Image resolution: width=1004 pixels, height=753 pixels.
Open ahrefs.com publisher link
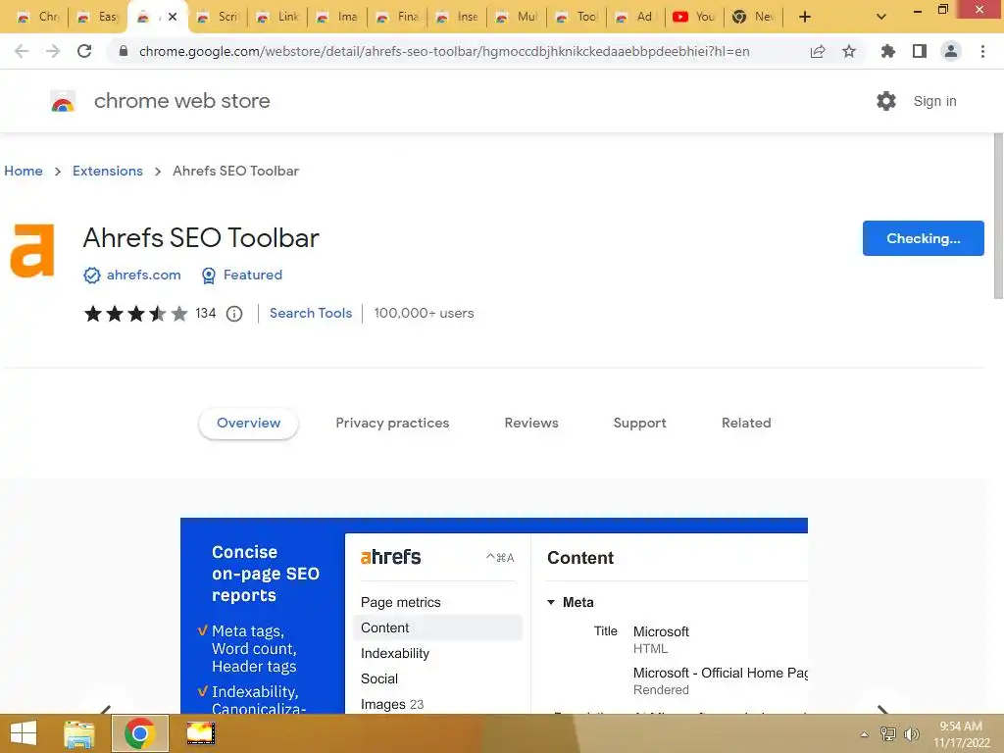pos(143,275)
